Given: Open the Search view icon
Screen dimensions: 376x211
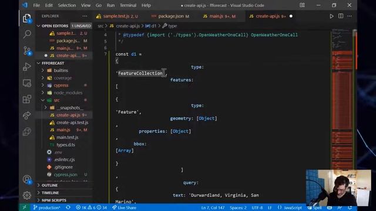Looking at the screenshot, I should pyautogui.click(x=27, y=34).
